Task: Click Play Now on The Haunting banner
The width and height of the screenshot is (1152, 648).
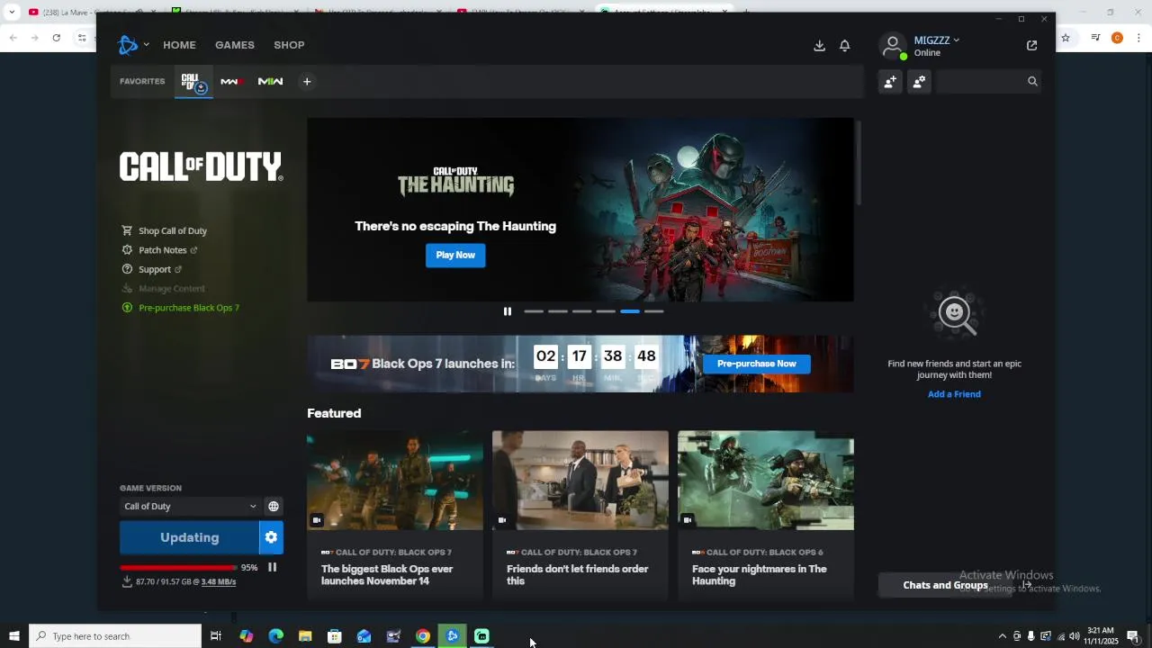Action: pyautogui.click(x=455, y=255)
